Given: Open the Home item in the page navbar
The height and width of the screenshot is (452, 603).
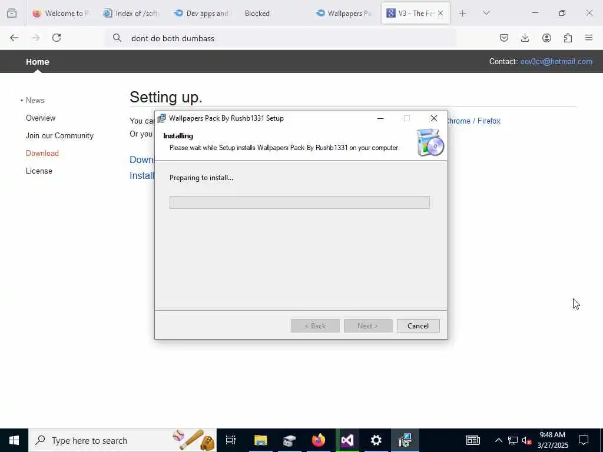Looking at the screenshot, I should (x=37, y=61).
